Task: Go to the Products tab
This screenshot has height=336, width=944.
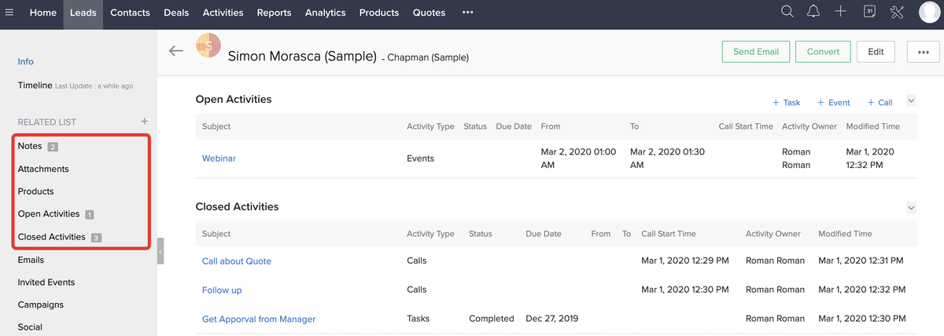Action: pyautogui.click(x=379, y=13)
